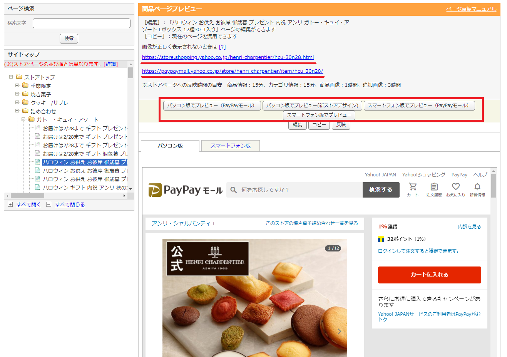
Task: Click the 内訳を見る link
Action: [469, 226]
